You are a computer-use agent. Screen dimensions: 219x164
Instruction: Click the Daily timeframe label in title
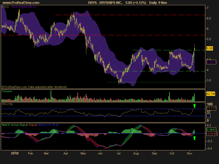click(x=154, y=2)
